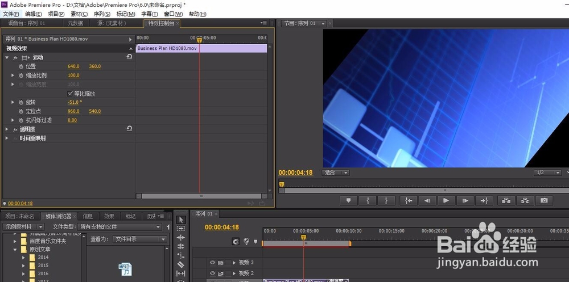
Task: Open the 适合 zoom level dropdown
Action: (336, 172)
